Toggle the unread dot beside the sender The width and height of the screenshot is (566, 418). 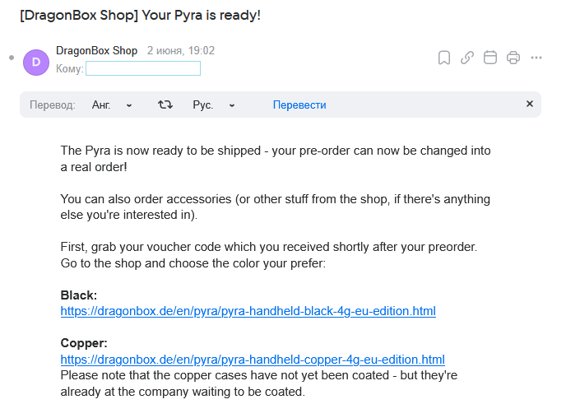pyautogui.click(x=12, y=58)
